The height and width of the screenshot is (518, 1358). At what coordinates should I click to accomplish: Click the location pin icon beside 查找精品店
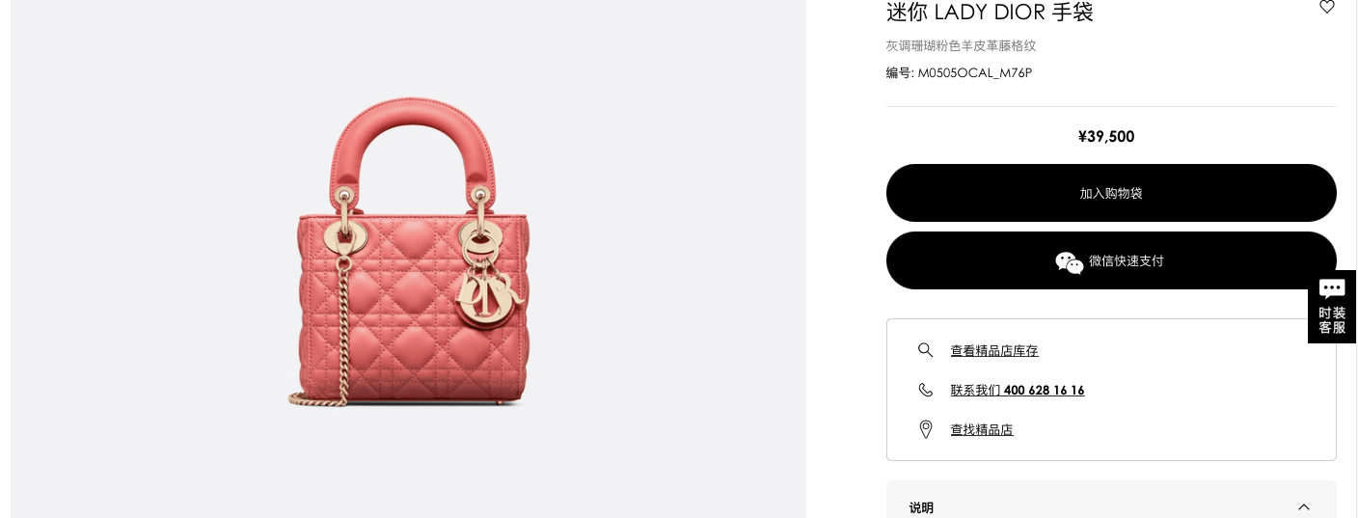[926, 429]
